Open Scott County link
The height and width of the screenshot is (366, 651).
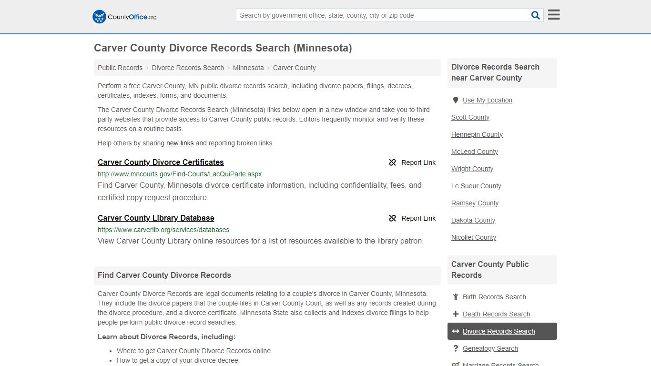pyautogui.click(x=470, y=117)
